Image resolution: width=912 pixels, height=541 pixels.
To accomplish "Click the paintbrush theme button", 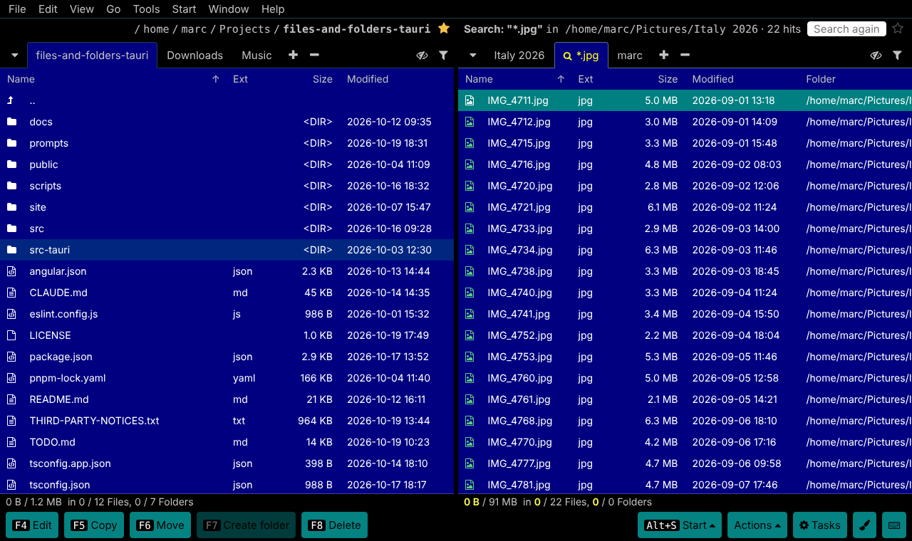I will coord(864,525).
